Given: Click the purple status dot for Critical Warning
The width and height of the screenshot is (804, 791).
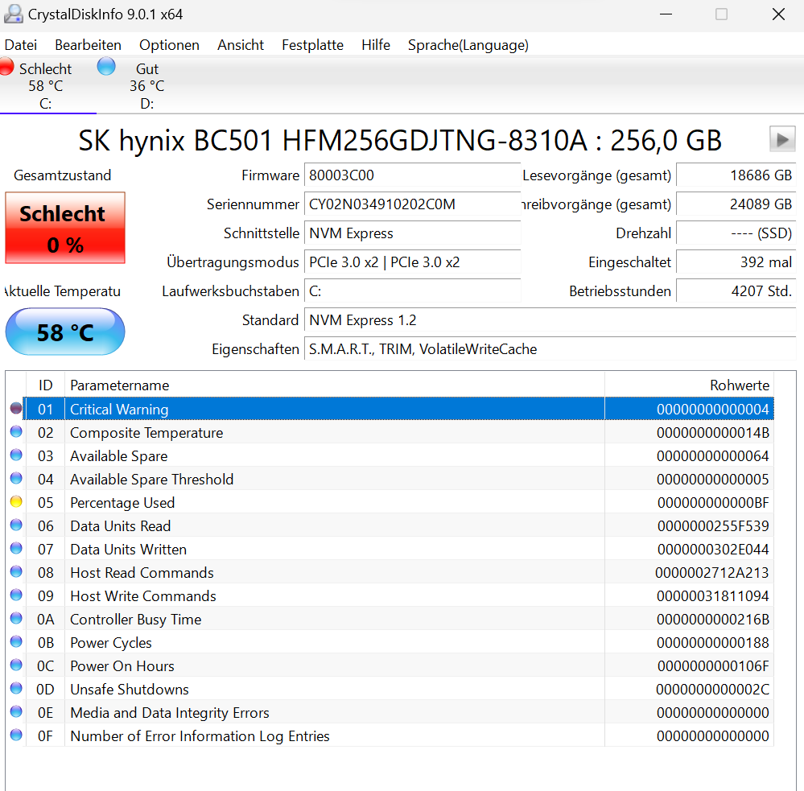Looking at the screenshot, I should pos(16,408).
